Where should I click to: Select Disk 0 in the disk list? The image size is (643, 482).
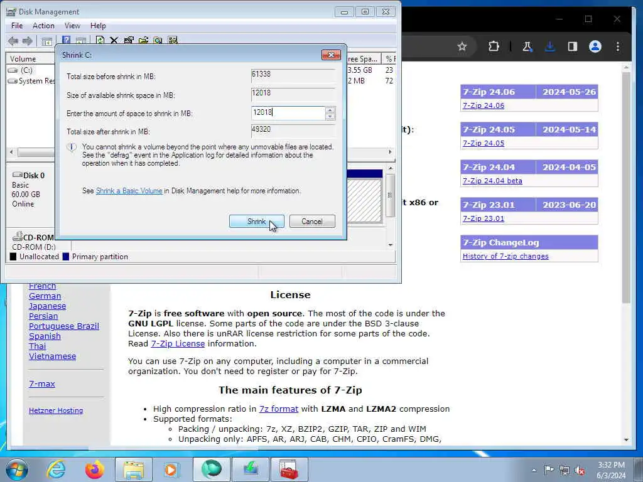coord(31,190)
